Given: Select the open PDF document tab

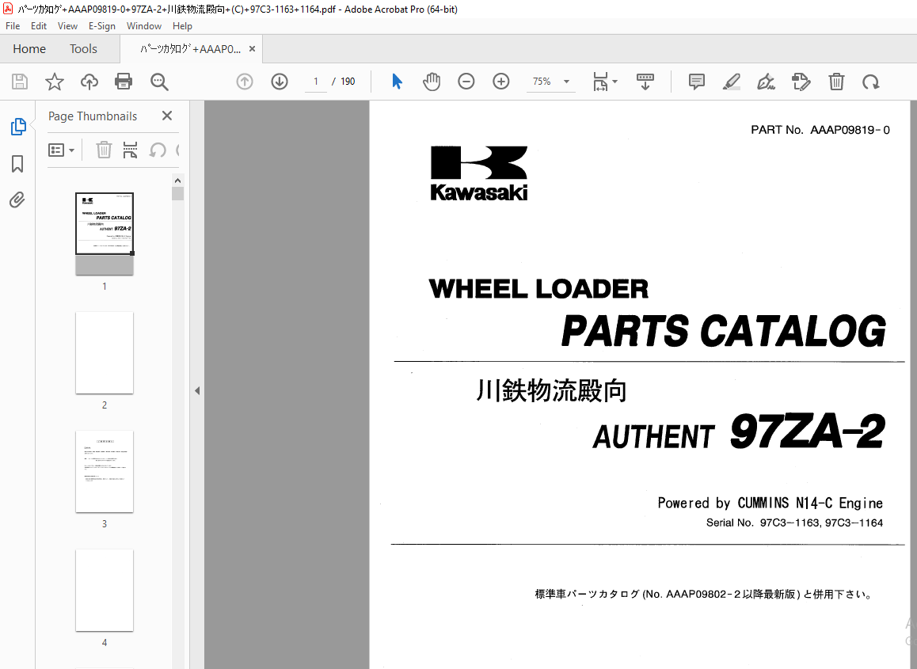Looking at the screenshot, I should 190,49.
